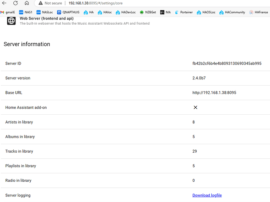Click the browser back arrow

click(4, 3)
